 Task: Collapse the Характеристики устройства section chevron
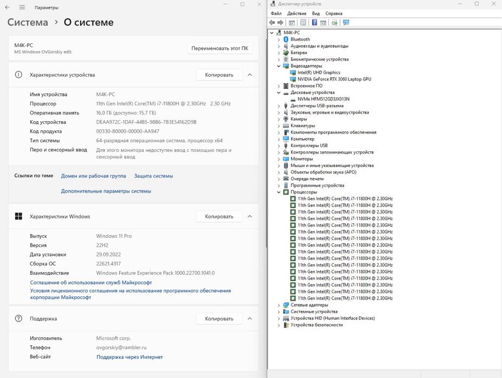pos(250,75)
